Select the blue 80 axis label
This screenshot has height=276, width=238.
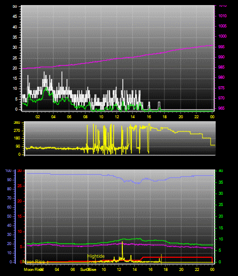9,189
